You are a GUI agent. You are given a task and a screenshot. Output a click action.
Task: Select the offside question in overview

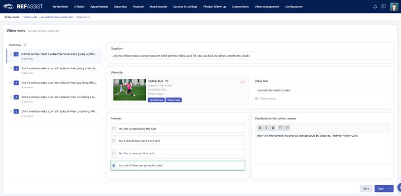(x=55, y=84)
